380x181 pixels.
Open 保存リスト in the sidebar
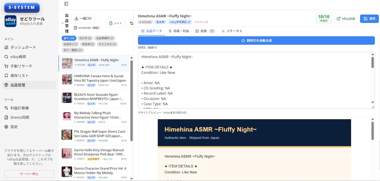point(29,75)
